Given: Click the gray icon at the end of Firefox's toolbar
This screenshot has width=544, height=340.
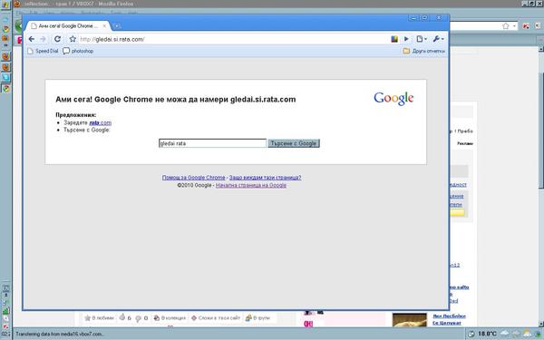Looking at the screenshot, I should click(x=538, y=26).
